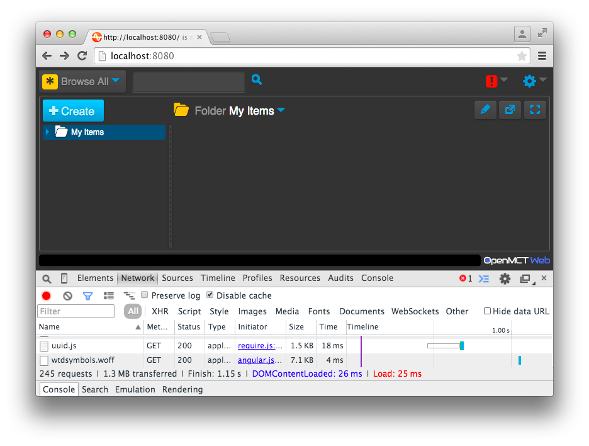Clear network requests with the clear icon

(x=67, y=295)
